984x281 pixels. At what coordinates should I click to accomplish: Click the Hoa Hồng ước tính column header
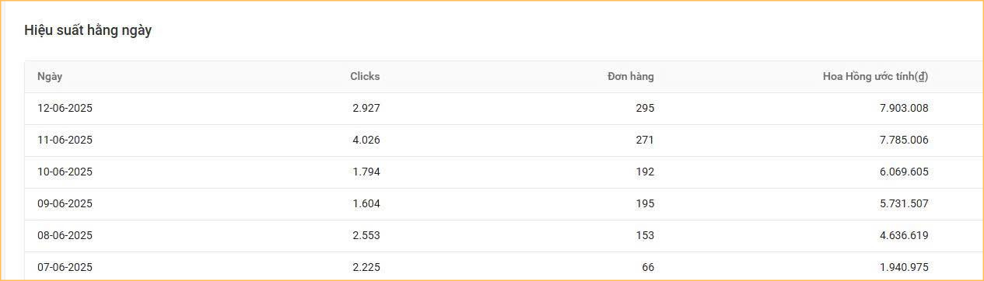click(x=876, y=76)
